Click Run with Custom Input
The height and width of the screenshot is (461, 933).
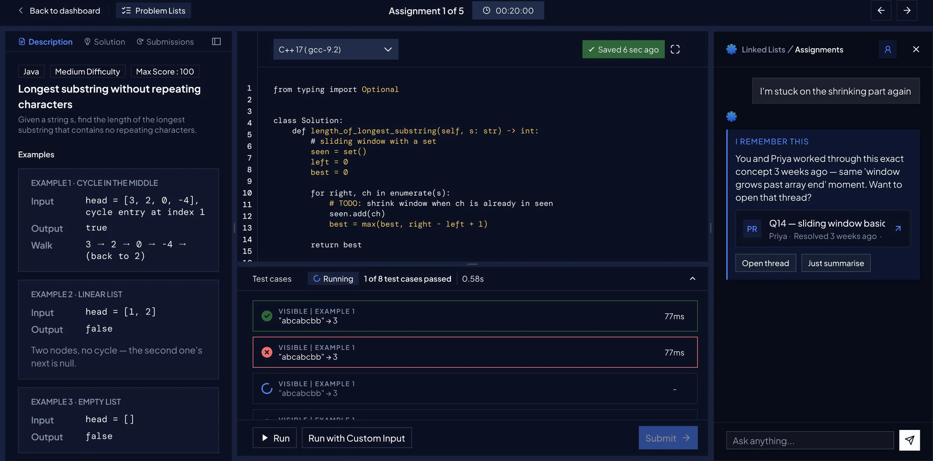(356, 438)
